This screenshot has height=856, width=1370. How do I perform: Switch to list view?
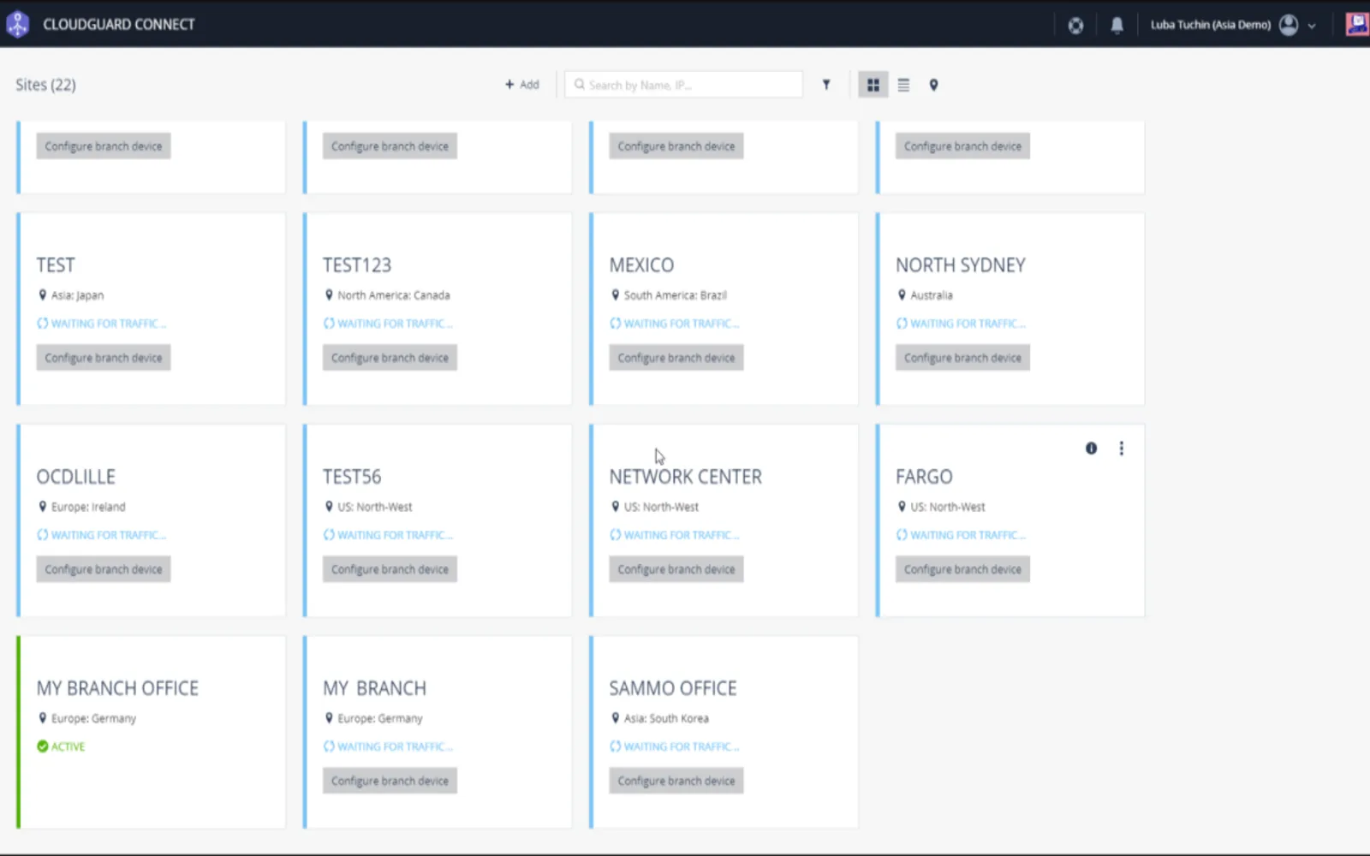click(x=903, y=85)
